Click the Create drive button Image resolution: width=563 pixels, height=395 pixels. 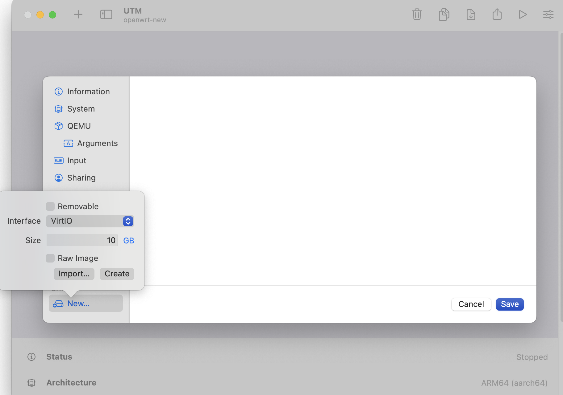pyautogui.click(x=117, y=274)
